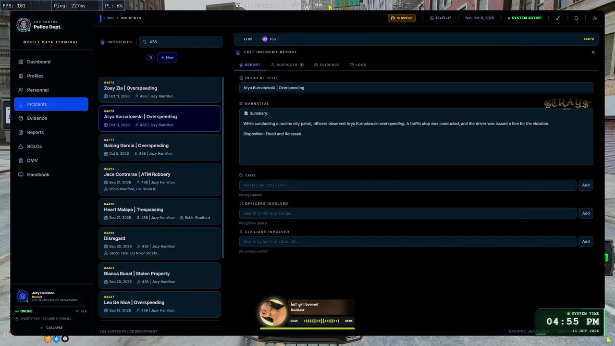Click the officers search field
This screenshot has width=615, height=346.
point(408,213)
